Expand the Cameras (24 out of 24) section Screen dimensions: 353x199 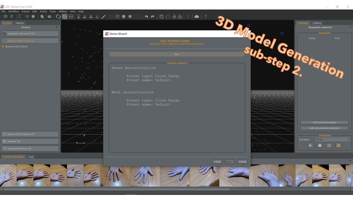(x=30, y=33)
